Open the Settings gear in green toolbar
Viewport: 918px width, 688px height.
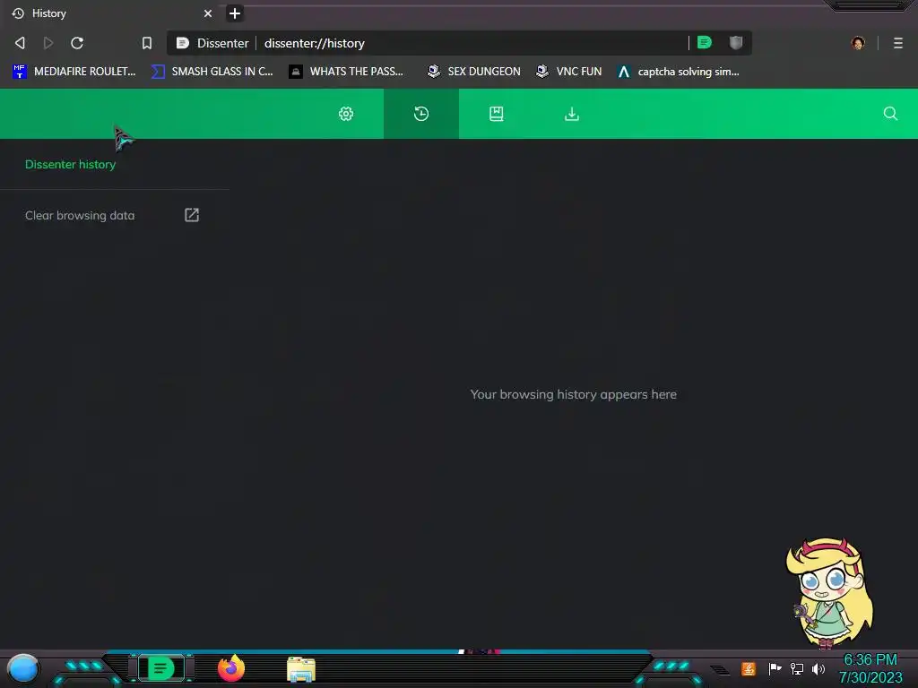[346, 114]
